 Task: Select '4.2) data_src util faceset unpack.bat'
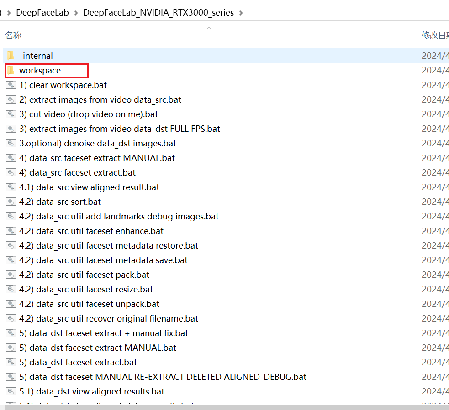coord(89,304)
